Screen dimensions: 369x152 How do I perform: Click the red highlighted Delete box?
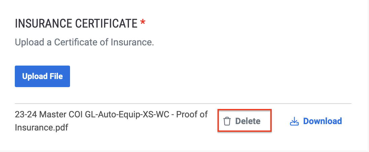tap(244, 120)
